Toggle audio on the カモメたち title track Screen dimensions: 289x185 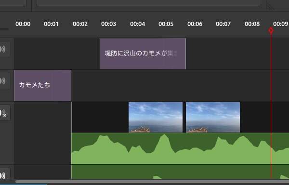(3, 81)
